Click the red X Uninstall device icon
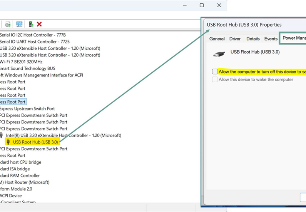306x212 pixels. click(39, 24)
